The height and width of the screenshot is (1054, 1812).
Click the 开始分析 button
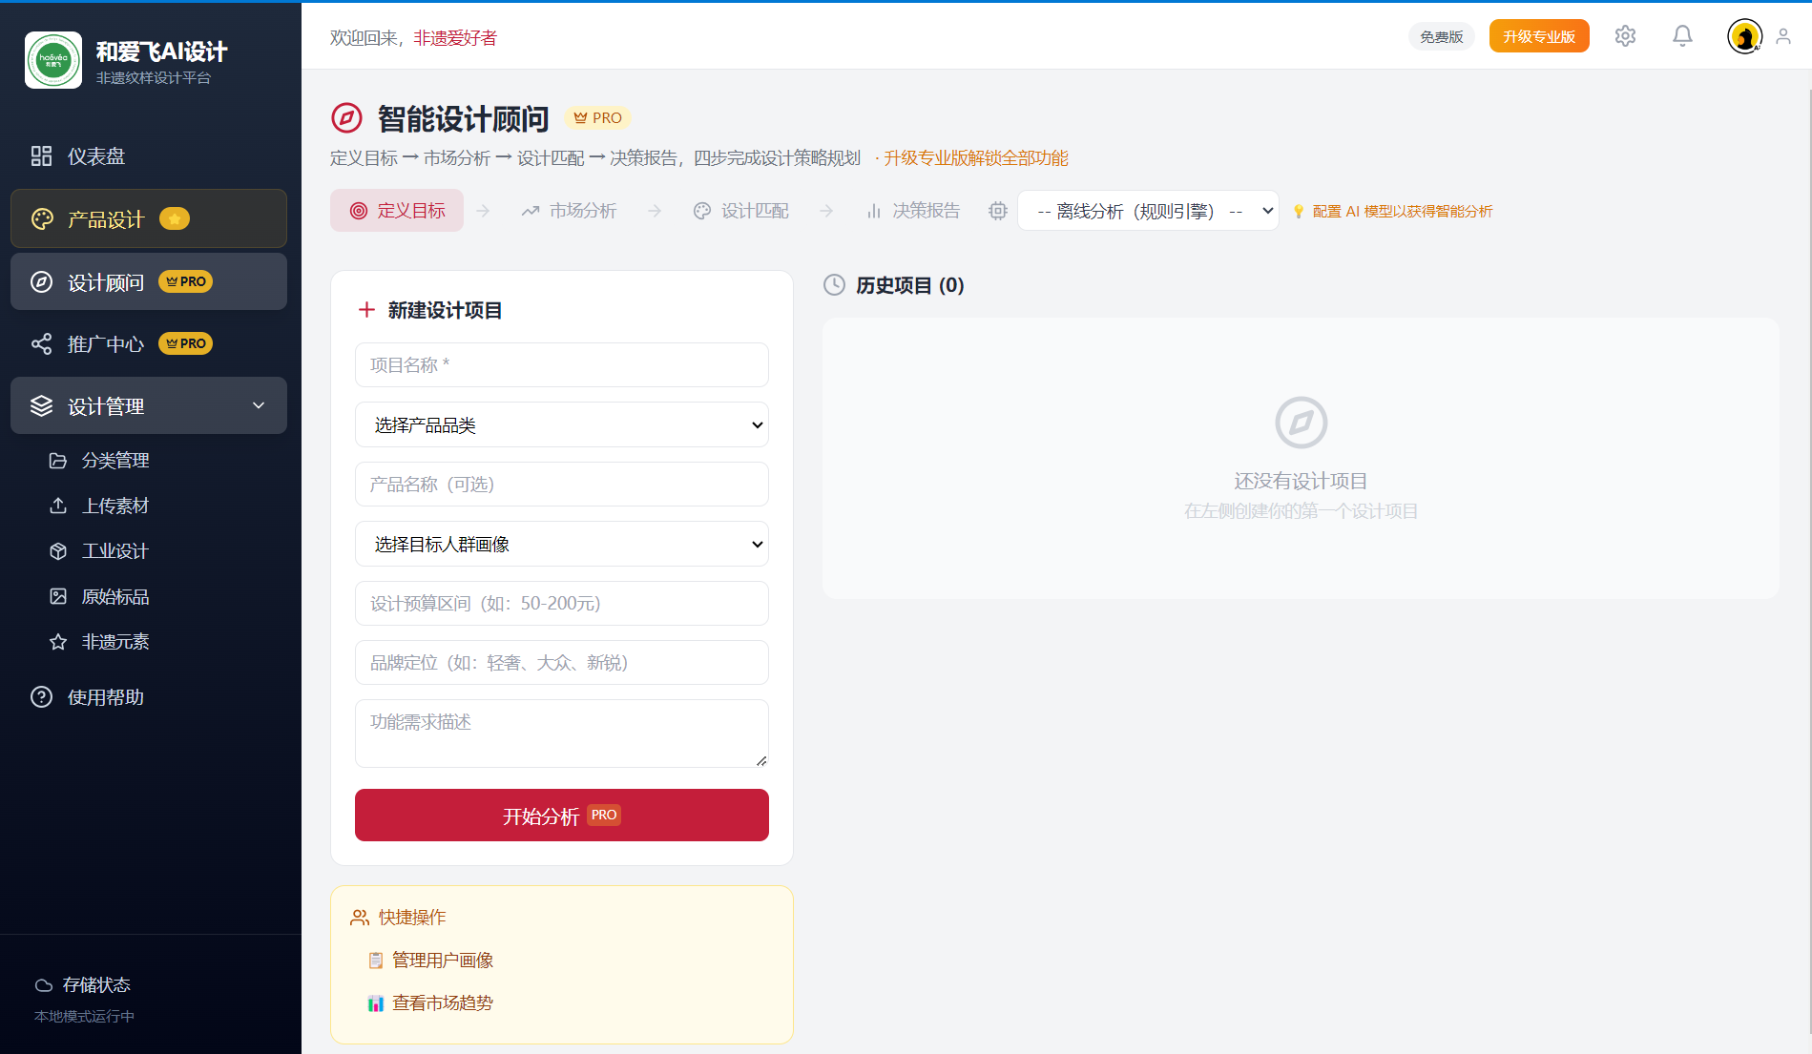562,816
